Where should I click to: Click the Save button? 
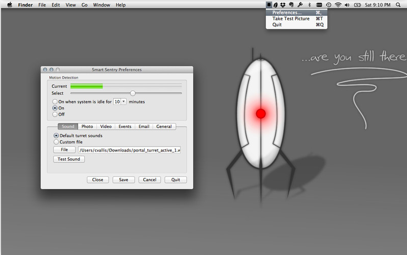tap(123, 180)
